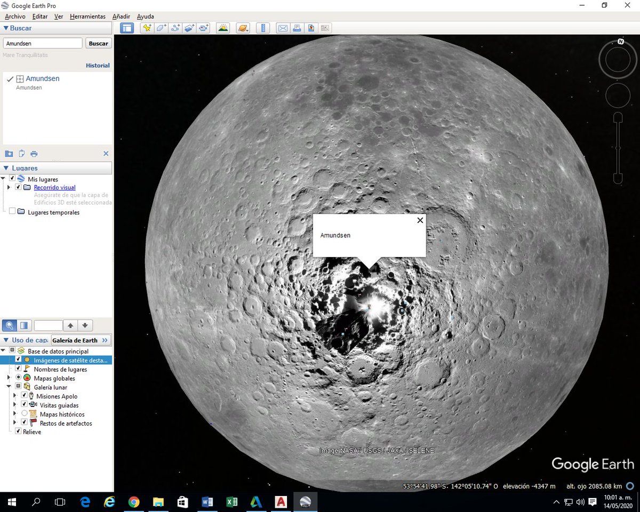Record a tour with camera icon
Viewport: 640px width, 512px height.
pos(204,28)
